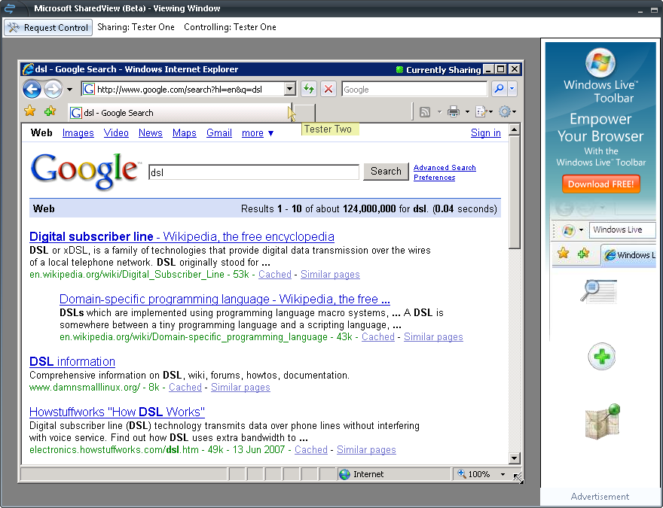The image size is (663, 508).
Task: Click the green Refresh icon
Action: (309, 89)
